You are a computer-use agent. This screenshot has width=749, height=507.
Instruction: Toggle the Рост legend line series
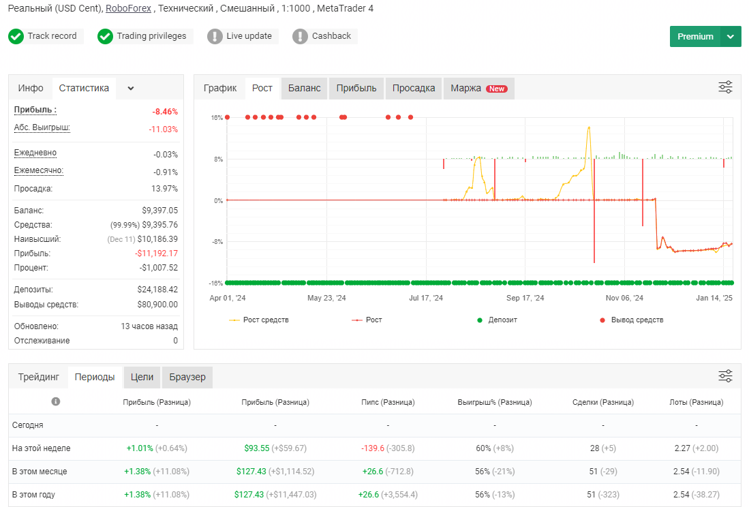click(367, 320)
